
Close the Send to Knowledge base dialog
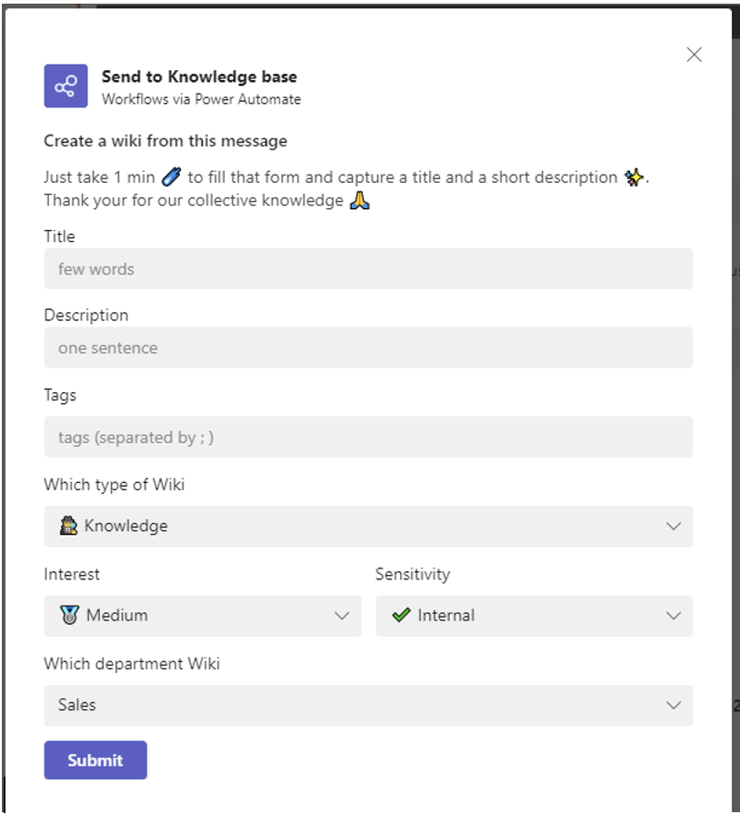[695, 55]
